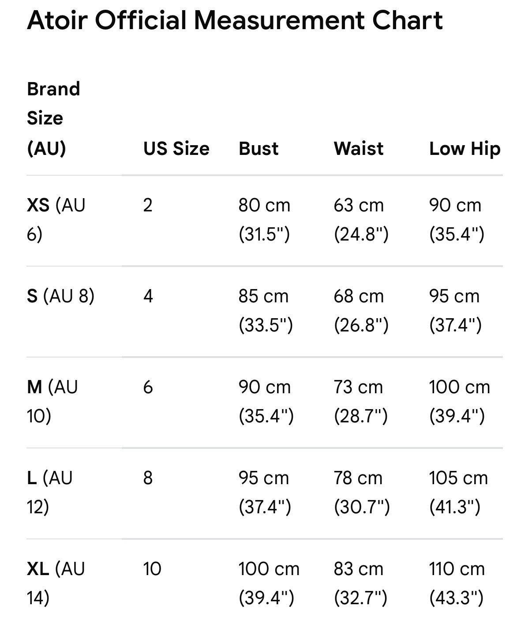Viewport: 532px width, 636px height.
Task: Select the 110 cm low hip cell
Action: pos(457,583)
